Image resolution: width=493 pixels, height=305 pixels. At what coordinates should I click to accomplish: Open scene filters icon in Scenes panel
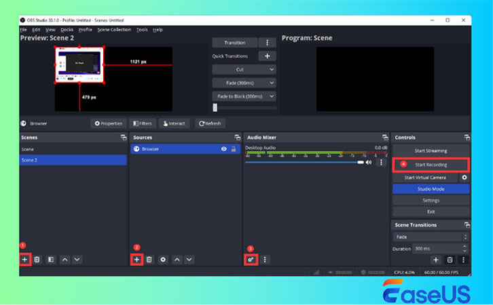click(x=51, y=260)
